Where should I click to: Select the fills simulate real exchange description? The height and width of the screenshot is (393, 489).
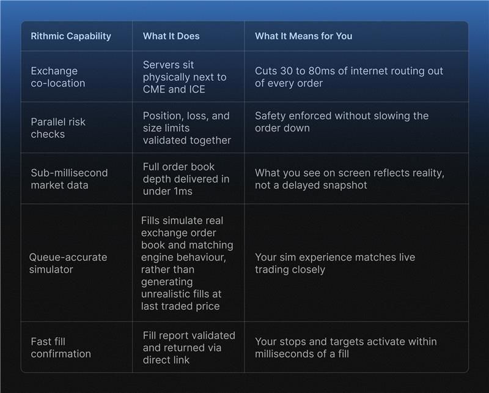pyautogui.click(x=186, y=263)
